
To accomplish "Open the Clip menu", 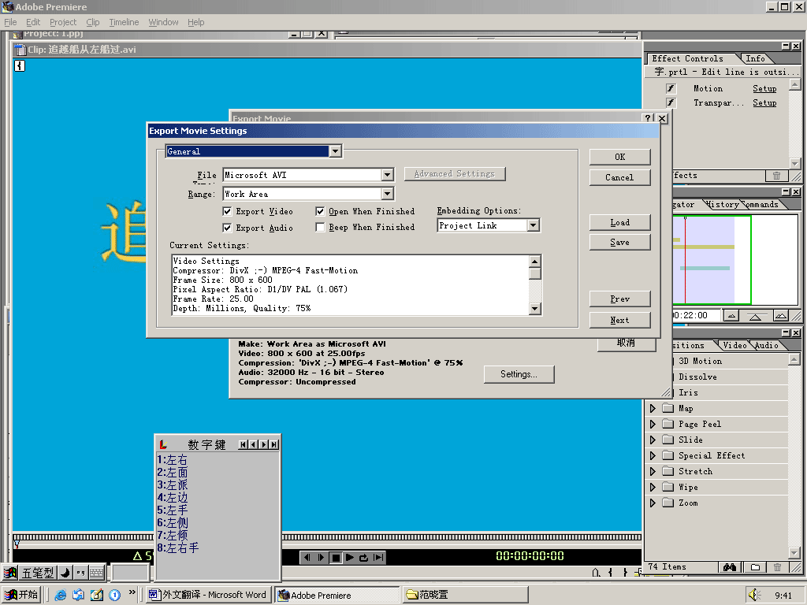I will (93, 22).
